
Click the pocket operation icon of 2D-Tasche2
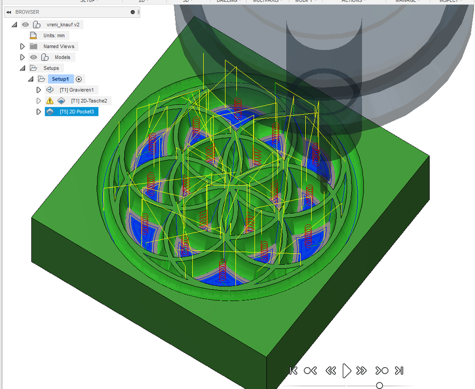coord(61,101)
